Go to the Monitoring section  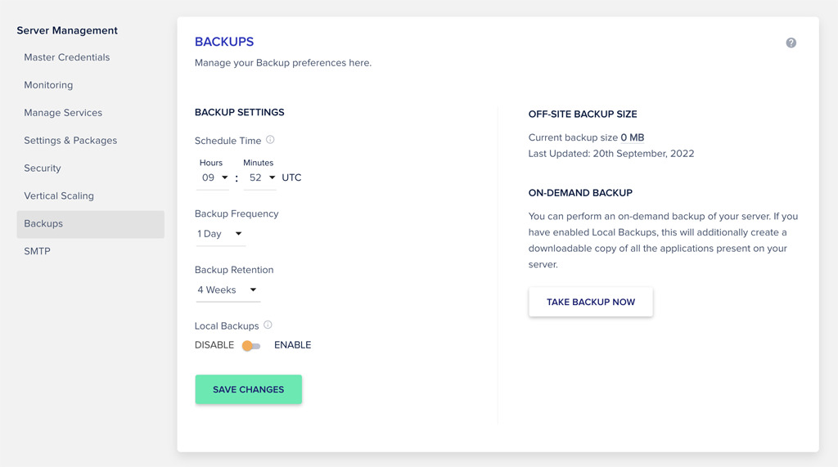pyautogui.click(x=48, y=85)
